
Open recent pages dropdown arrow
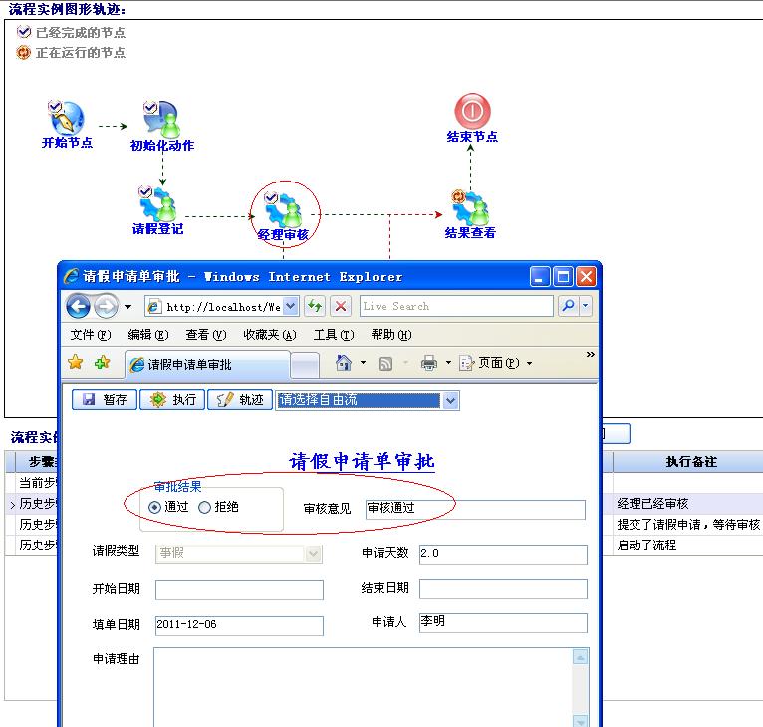[127, 307]
